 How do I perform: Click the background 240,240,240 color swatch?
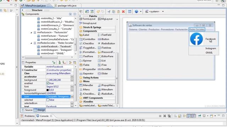click(48, 80)
